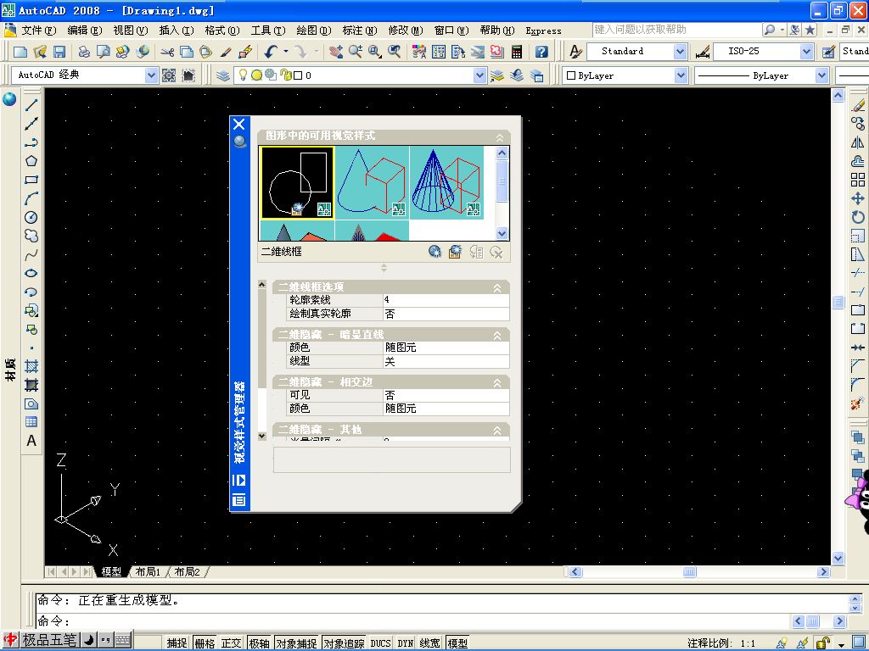Image resolution: width=869 pixels, height=651 pixels.
Task: Select the Move modify tool
Action: [858, 198]
